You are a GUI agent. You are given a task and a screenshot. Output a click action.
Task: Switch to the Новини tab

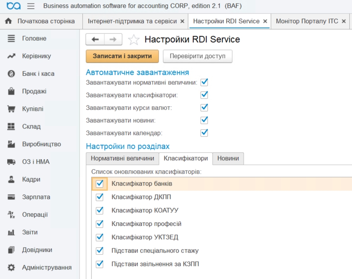point(228,158)
